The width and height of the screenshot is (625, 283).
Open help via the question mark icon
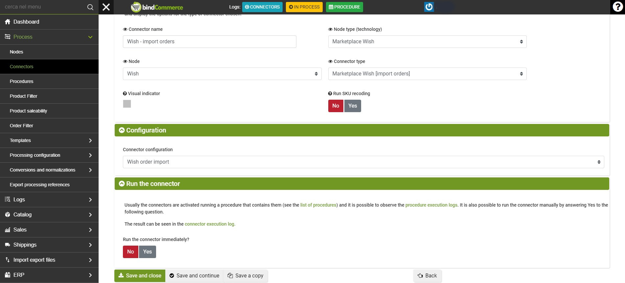(x=617, y=7)
